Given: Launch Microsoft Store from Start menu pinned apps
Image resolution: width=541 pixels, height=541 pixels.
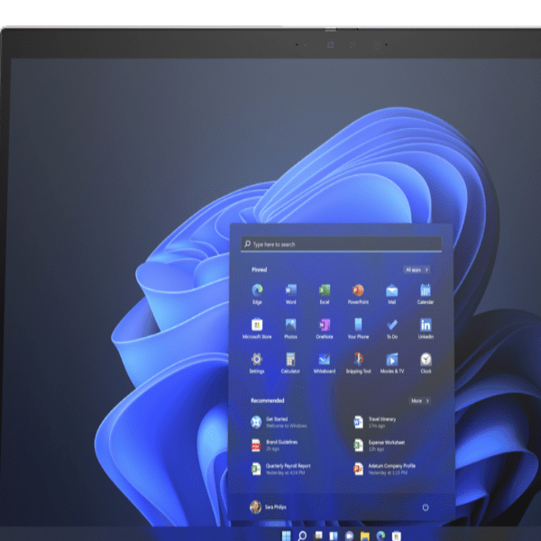Looking at the screenshot, I should 257,328.
